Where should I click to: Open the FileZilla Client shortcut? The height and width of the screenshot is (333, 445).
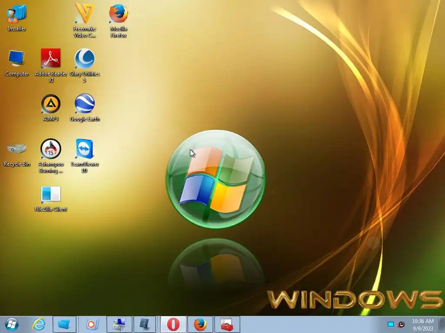point(51,199)
